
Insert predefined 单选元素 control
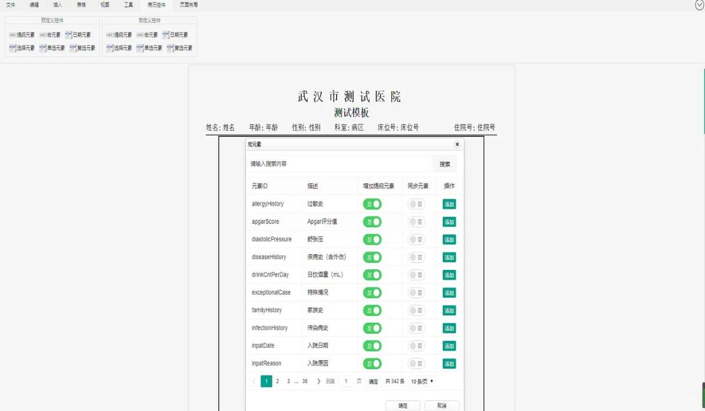pos(52,48)
